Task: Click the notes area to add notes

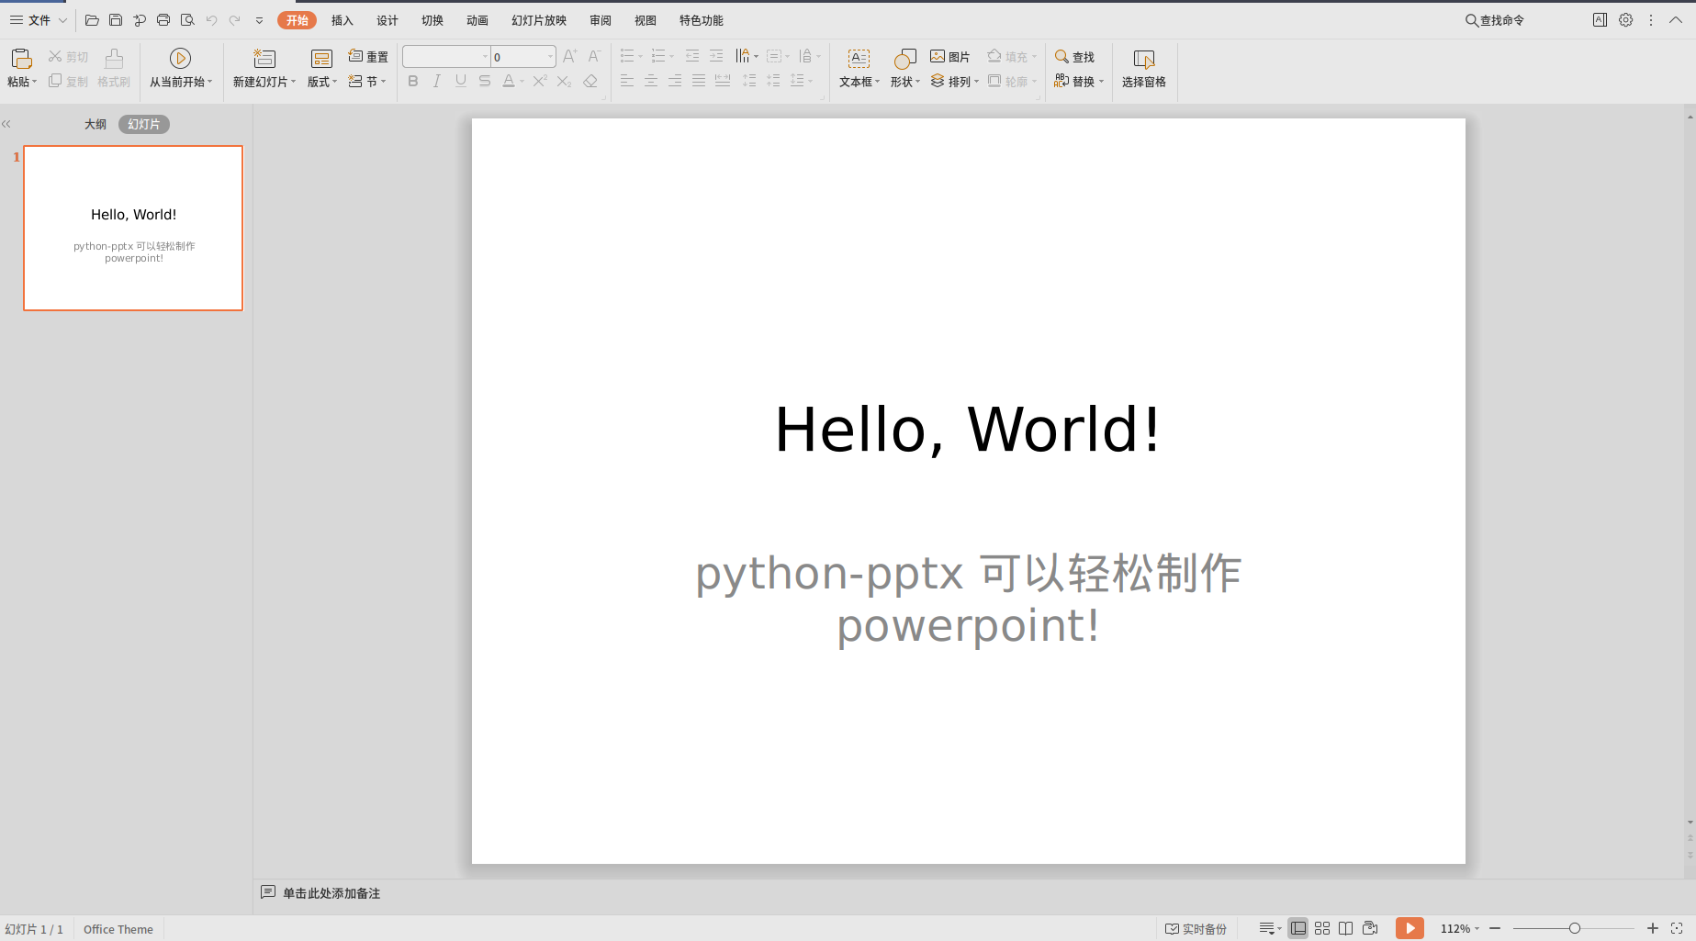Action: pyautogui.click(x=331, y=893)
